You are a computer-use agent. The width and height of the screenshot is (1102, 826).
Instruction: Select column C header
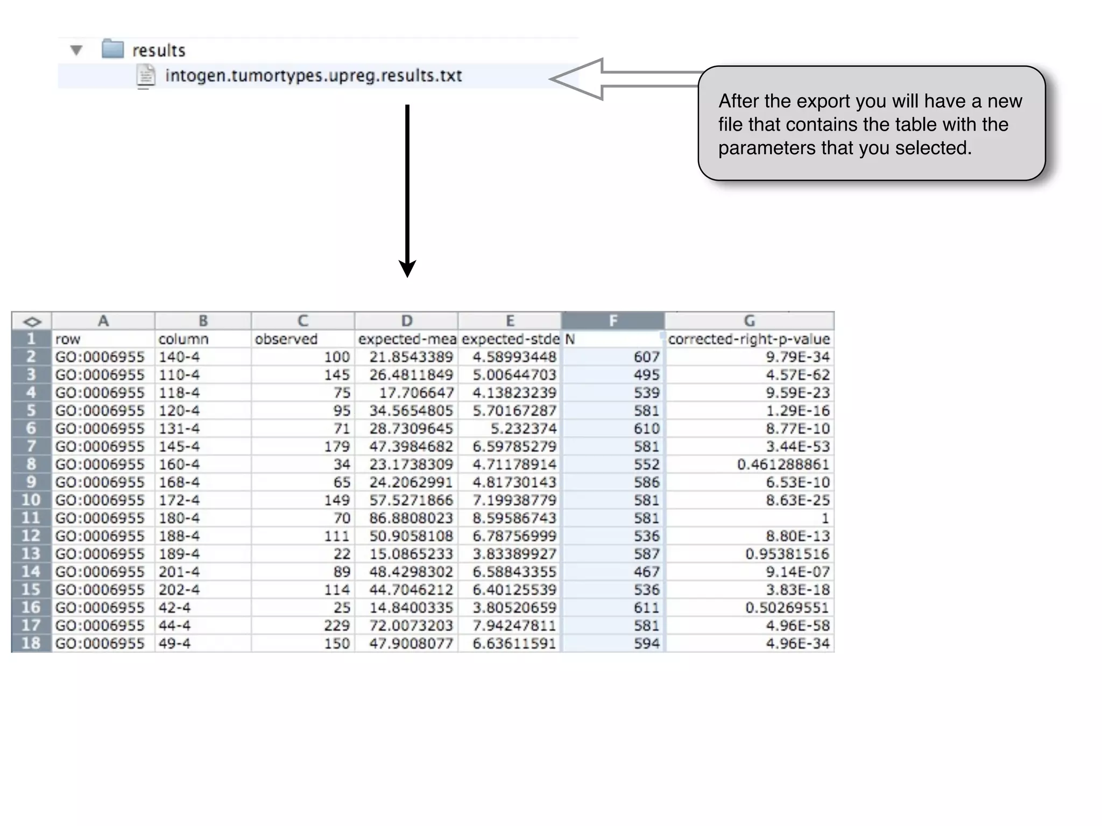point(303,321)
